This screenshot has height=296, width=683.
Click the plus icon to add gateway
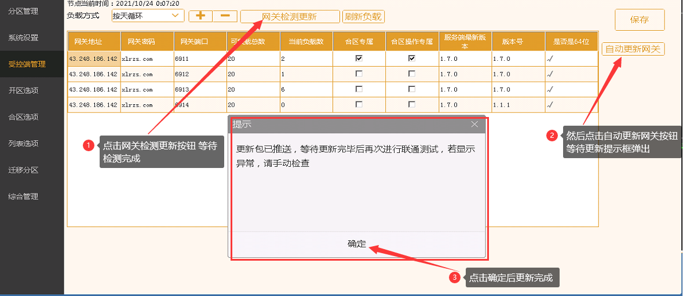click(x=200, y=16)
